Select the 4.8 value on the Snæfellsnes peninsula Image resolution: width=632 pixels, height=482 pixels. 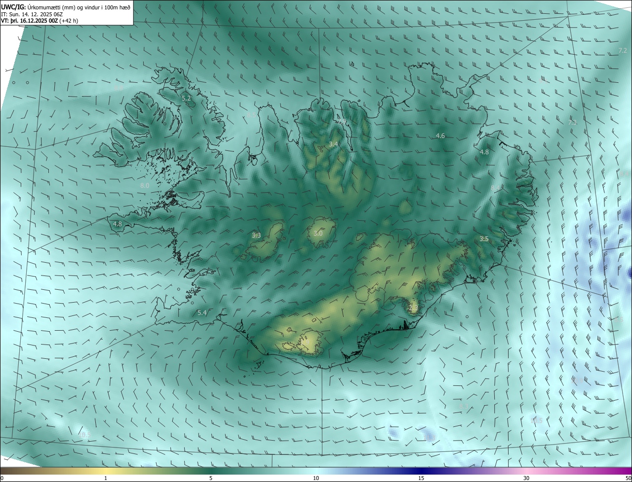click(118, 224)
